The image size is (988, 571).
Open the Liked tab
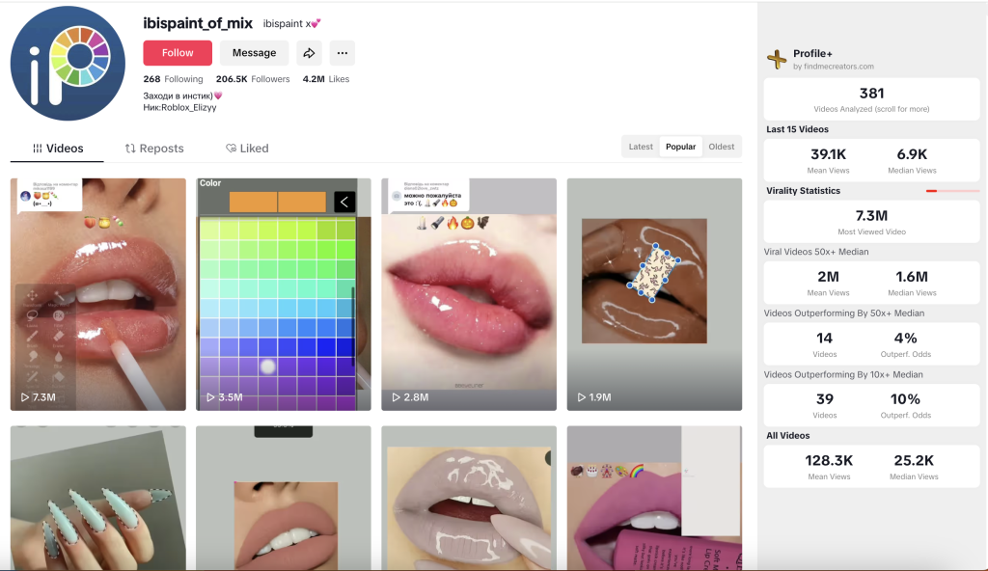point(247,149)
